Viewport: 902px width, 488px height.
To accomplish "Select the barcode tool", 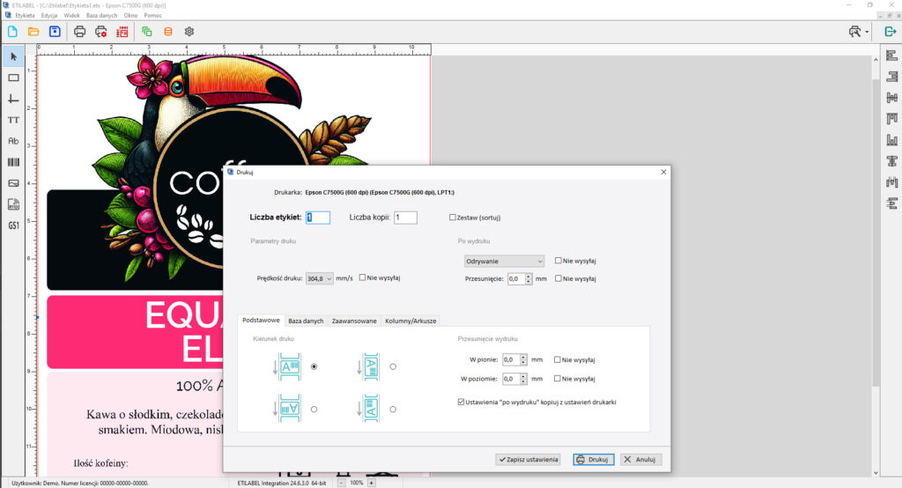I will point(13,162).
